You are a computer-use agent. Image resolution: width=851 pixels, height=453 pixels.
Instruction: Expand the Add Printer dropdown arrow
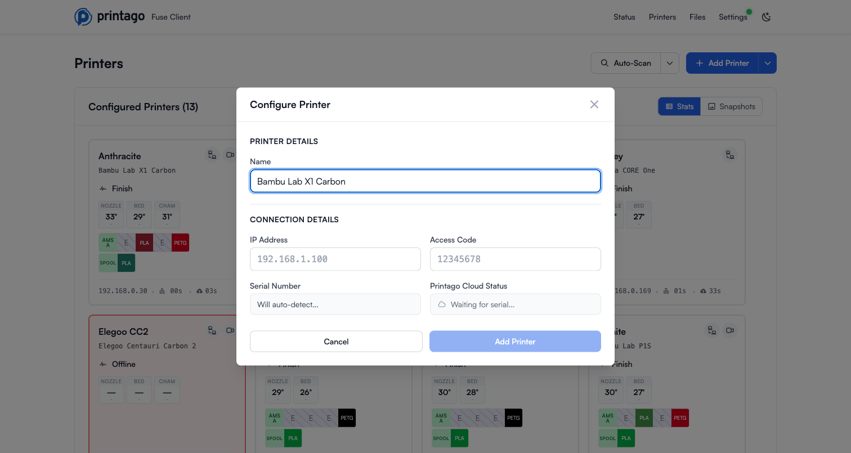(x=768, y=63)
